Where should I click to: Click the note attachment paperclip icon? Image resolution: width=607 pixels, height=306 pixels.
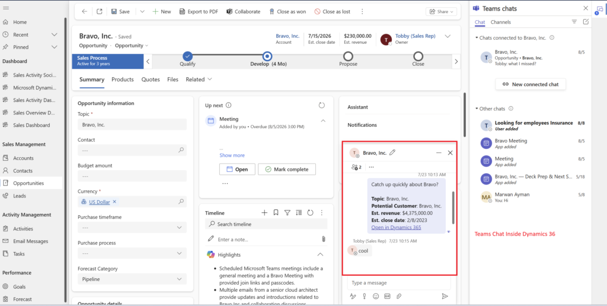click(x=324, y=240)
